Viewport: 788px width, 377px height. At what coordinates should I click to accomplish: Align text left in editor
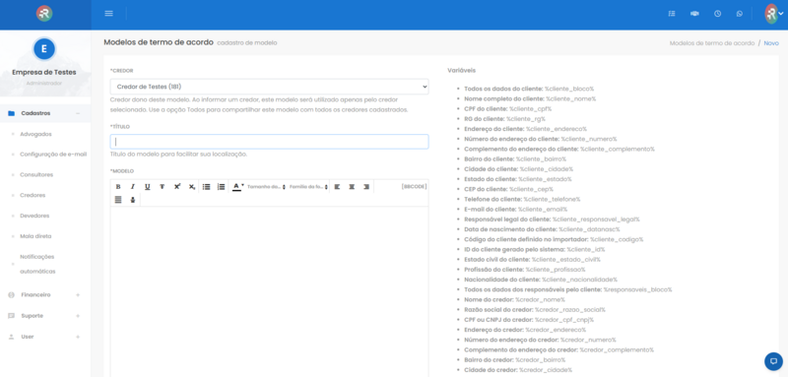[x=337, y=187]
